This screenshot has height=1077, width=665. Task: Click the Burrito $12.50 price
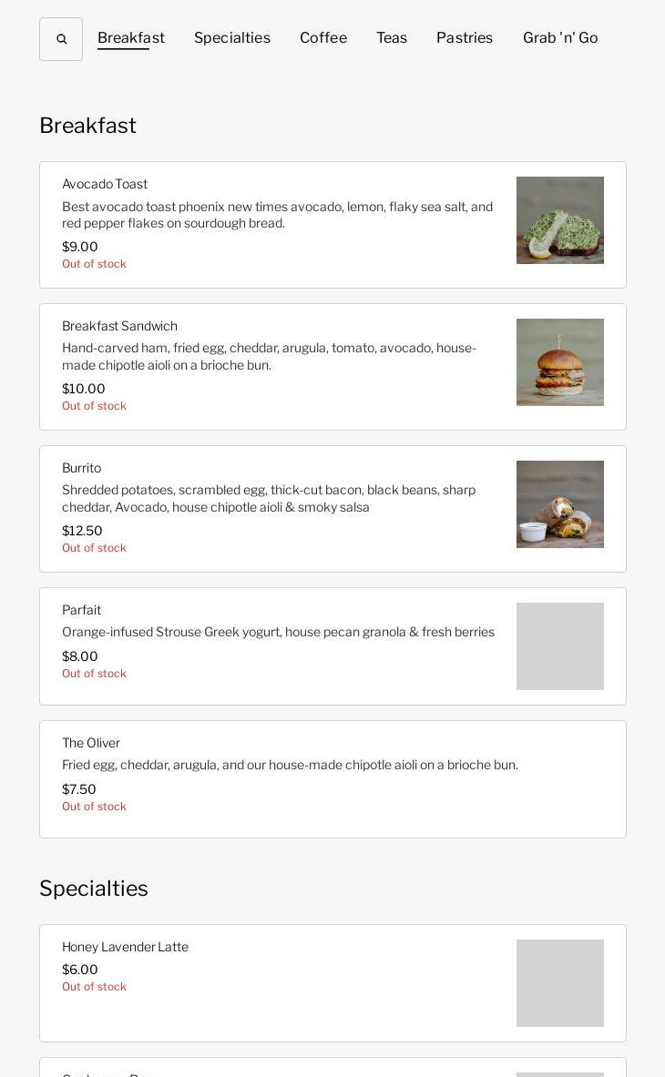pyautogui.click(x=82, y=531)
